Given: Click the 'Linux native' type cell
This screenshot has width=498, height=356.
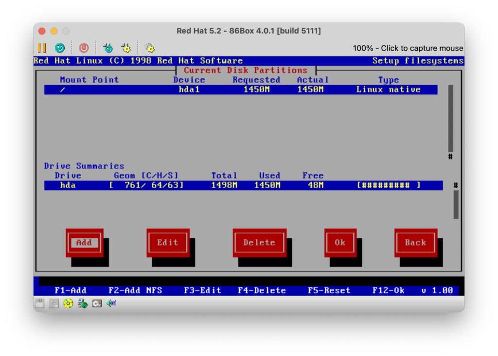Looking at the screenshot, I should click(x=389, y=89).
